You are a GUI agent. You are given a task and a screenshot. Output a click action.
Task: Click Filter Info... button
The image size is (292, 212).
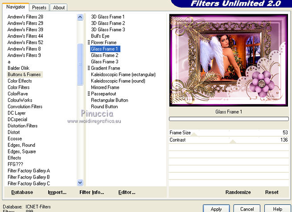pos(92,192)
